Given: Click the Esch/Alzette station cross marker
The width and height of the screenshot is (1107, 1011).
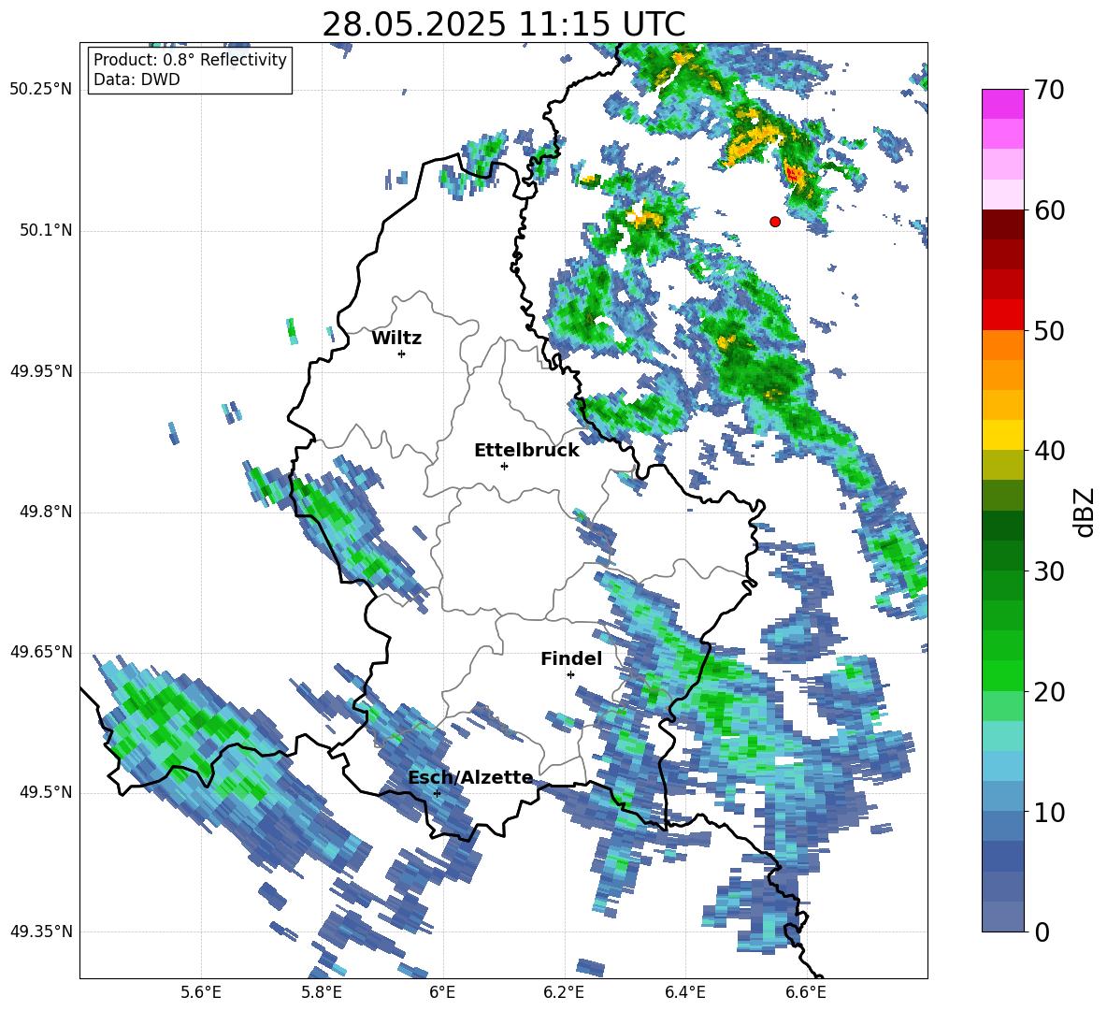Looking at the screenshot, I should click(437, 793).
